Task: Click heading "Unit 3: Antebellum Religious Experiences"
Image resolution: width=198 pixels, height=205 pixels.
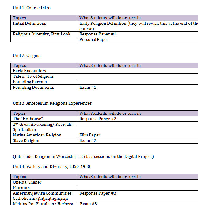Action: pos(52,103)
